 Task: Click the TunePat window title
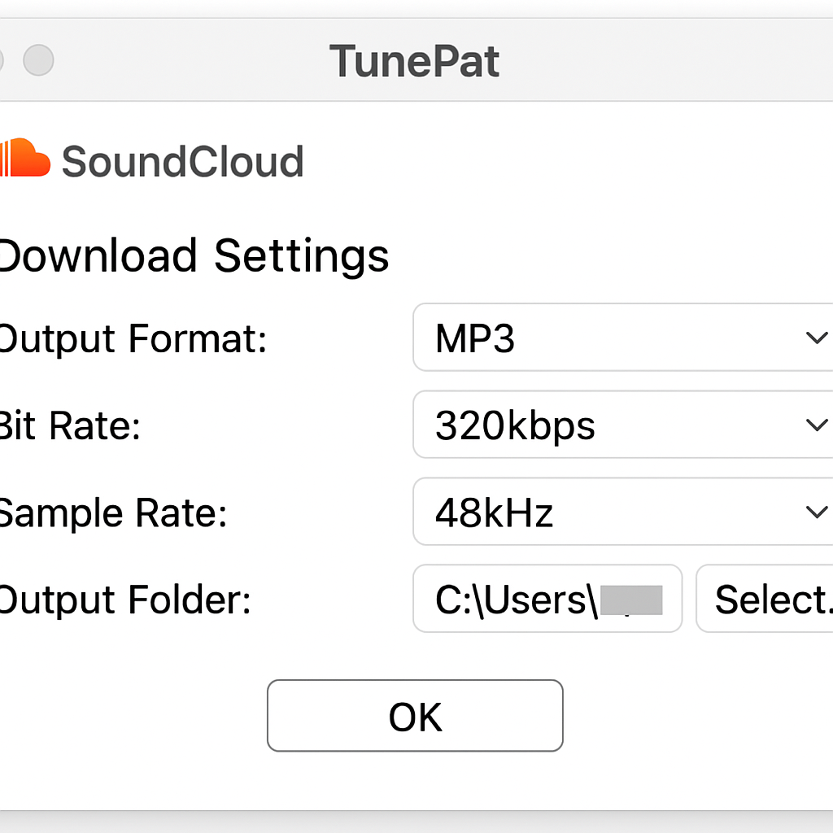415,60
